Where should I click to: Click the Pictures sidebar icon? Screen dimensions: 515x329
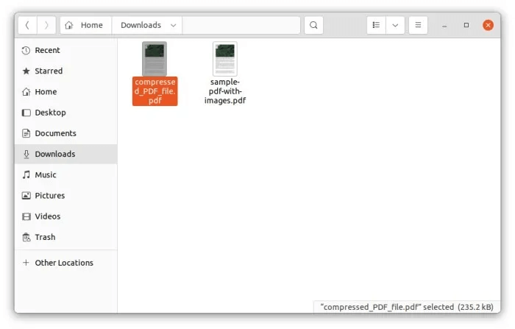pyautogui.click(x=26, y=196)
